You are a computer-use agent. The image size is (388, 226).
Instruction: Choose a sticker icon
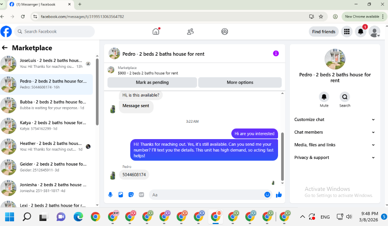pyautogui.click(x=131, y=194)
